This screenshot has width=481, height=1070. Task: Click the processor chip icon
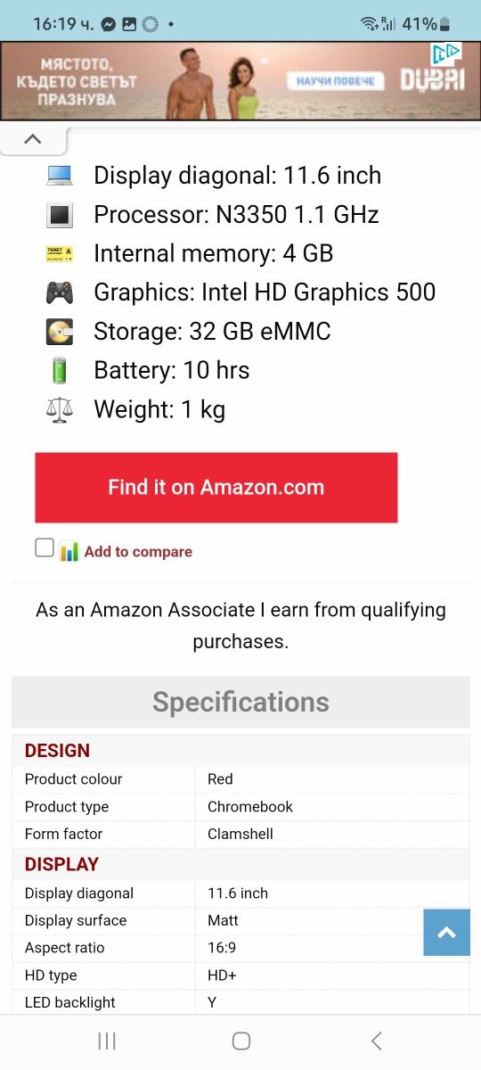click(60, 215)
